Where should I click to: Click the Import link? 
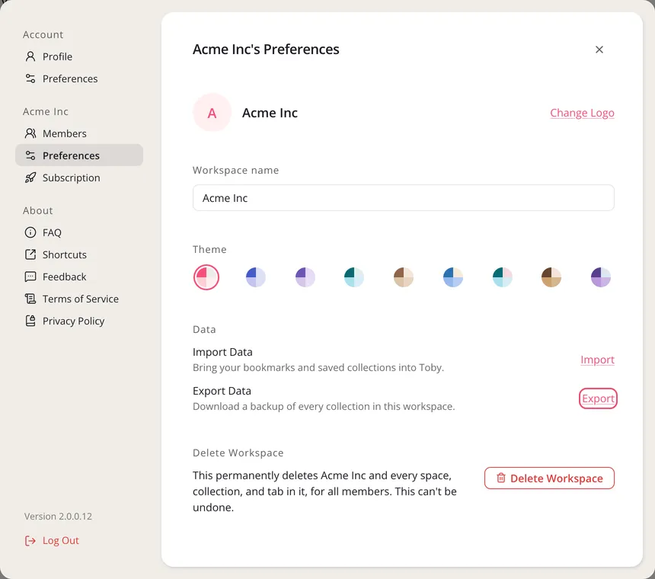[597, 360]
